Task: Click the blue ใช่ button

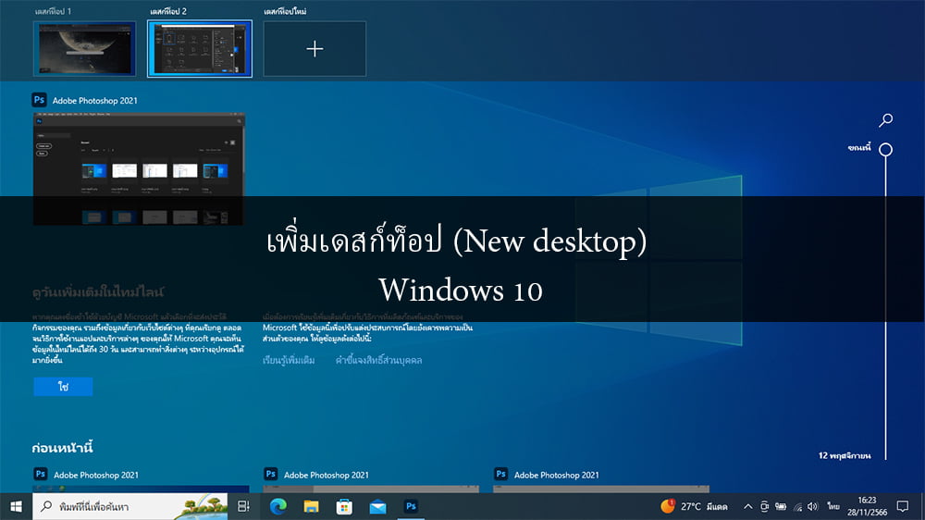Action: (x=63, y=387)
